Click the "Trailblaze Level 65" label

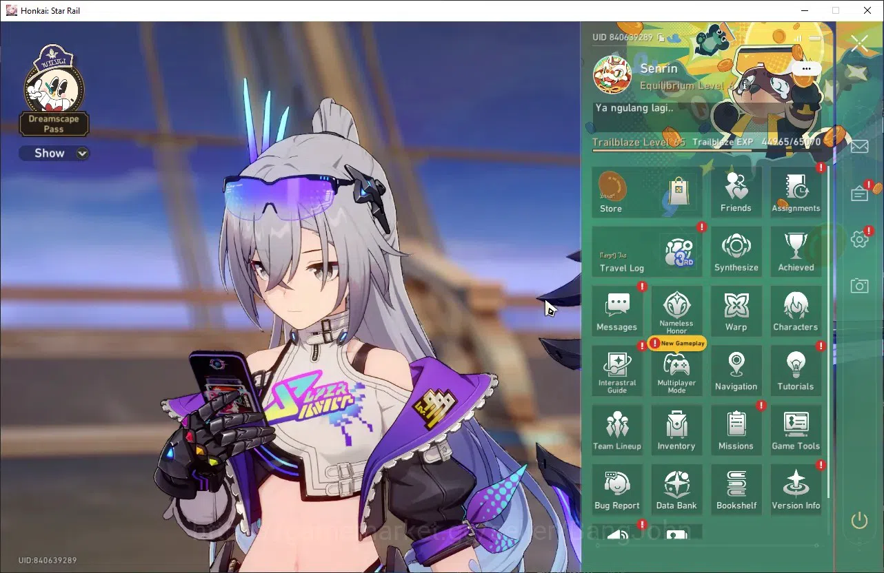click(639, 142)
